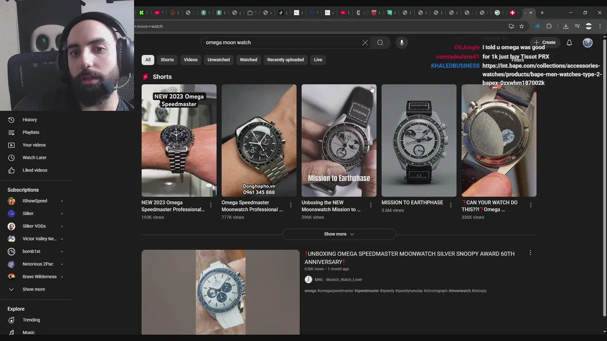
Task: Select the Recently uploaded filter chip
Action: 285,60
